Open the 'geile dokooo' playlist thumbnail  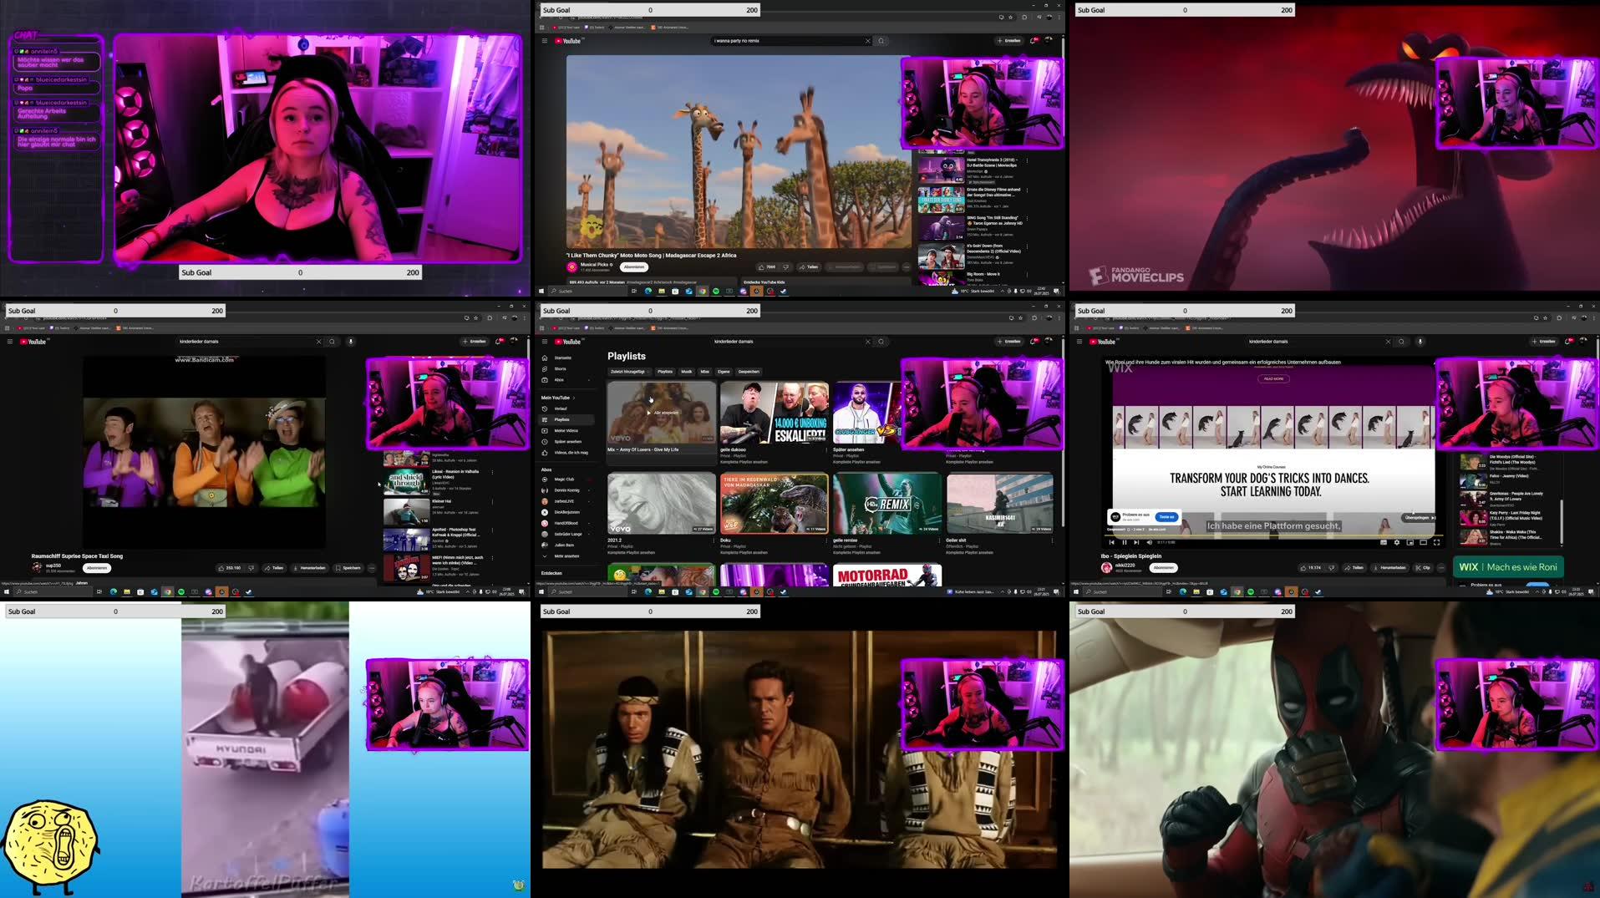[x=775, y=413]
